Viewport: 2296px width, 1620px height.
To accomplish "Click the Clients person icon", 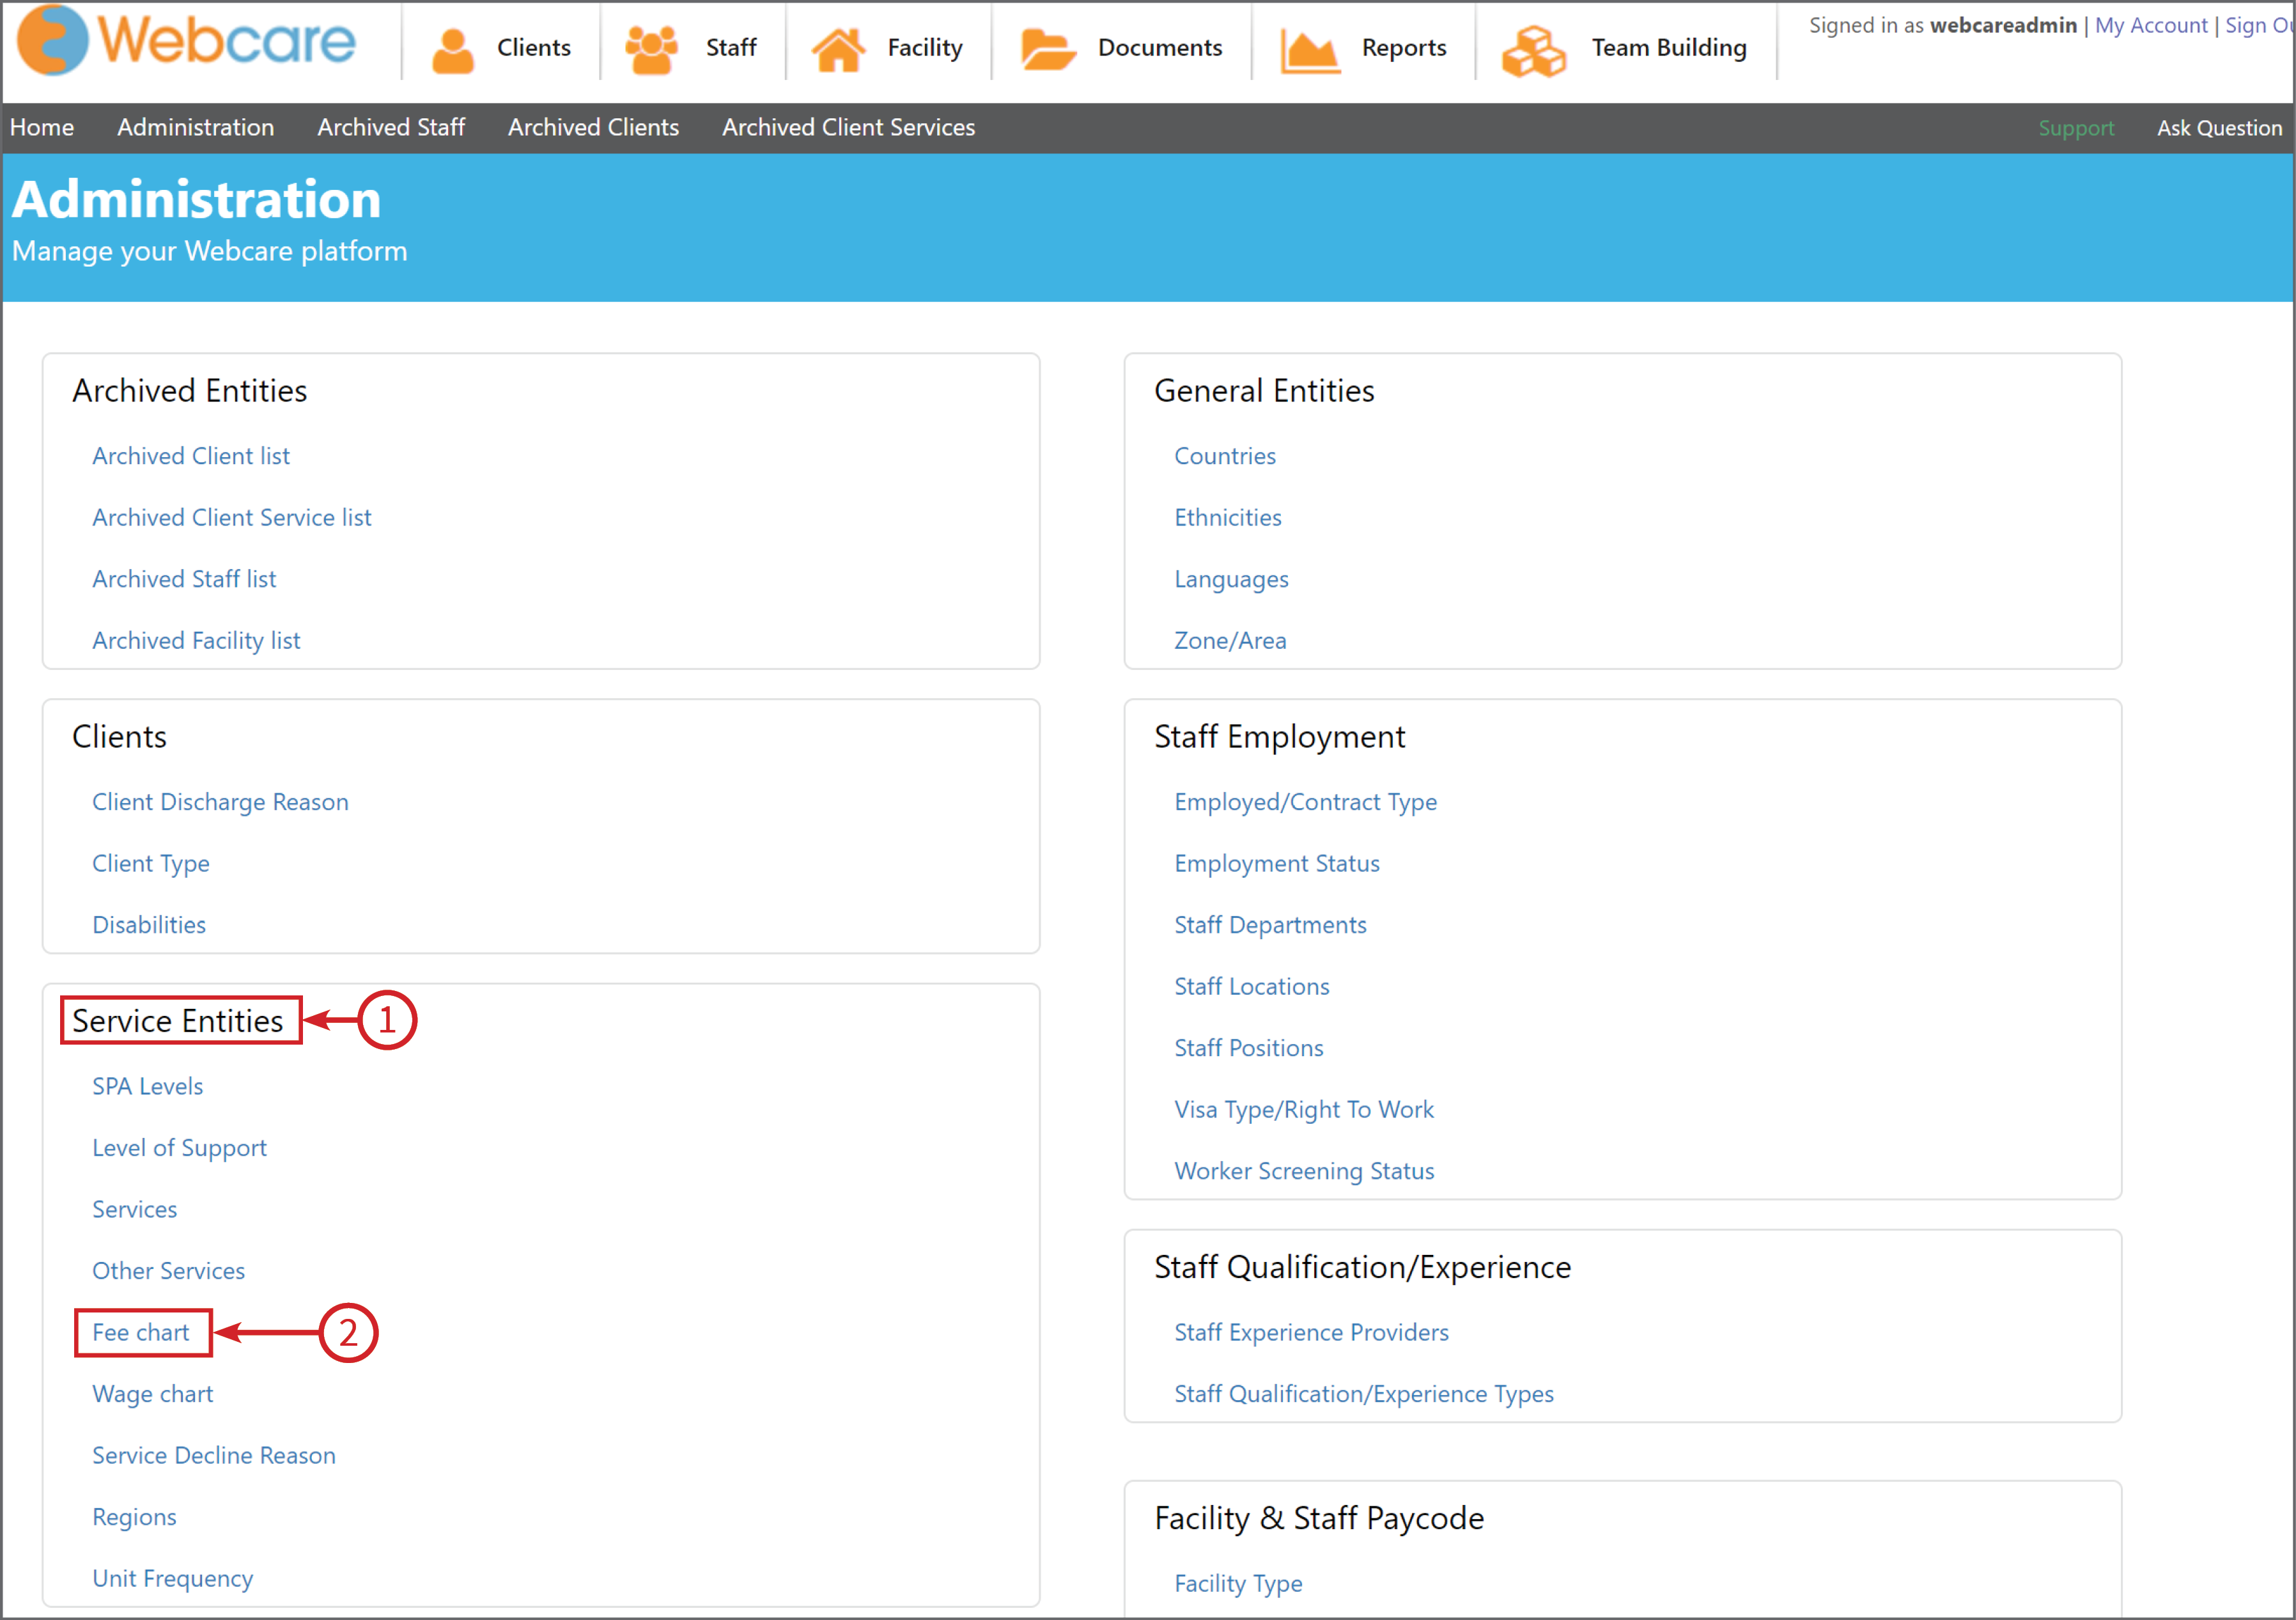I will [x=453, y=50].
